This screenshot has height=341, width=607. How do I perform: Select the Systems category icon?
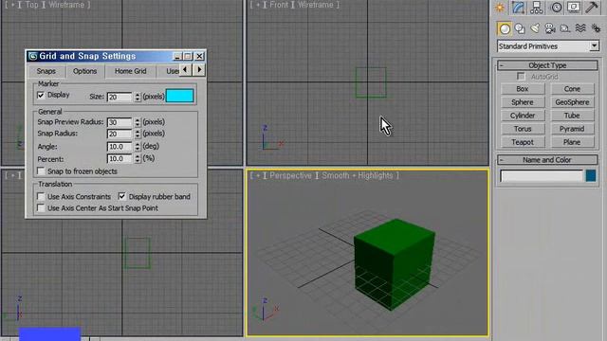point(596,28)
